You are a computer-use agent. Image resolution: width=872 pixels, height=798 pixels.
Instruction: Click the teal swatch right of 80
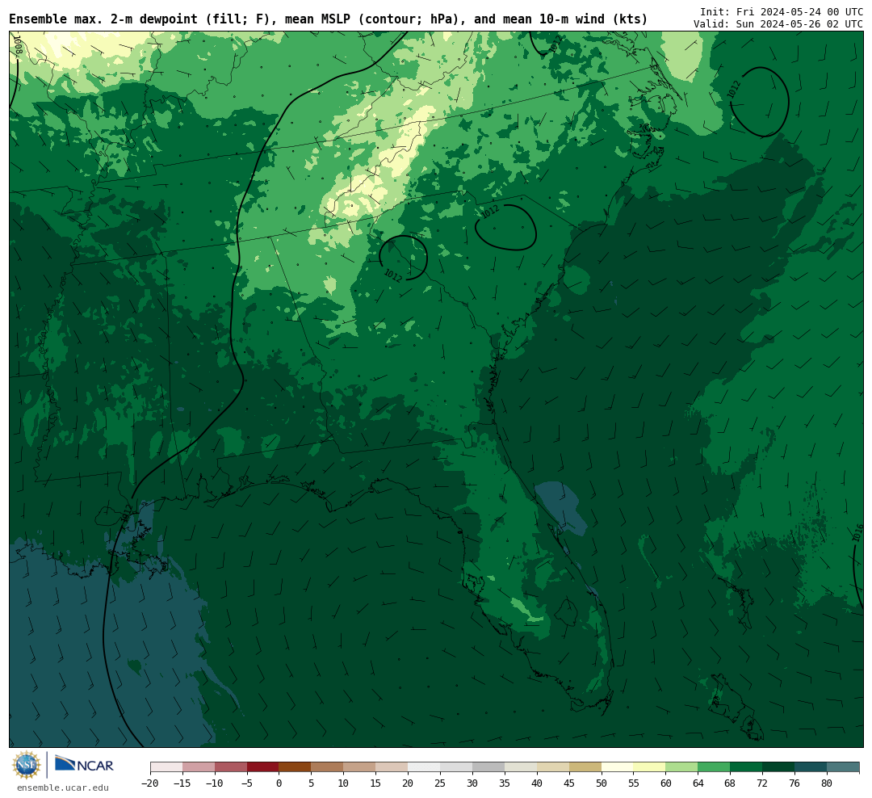point(844,767)
